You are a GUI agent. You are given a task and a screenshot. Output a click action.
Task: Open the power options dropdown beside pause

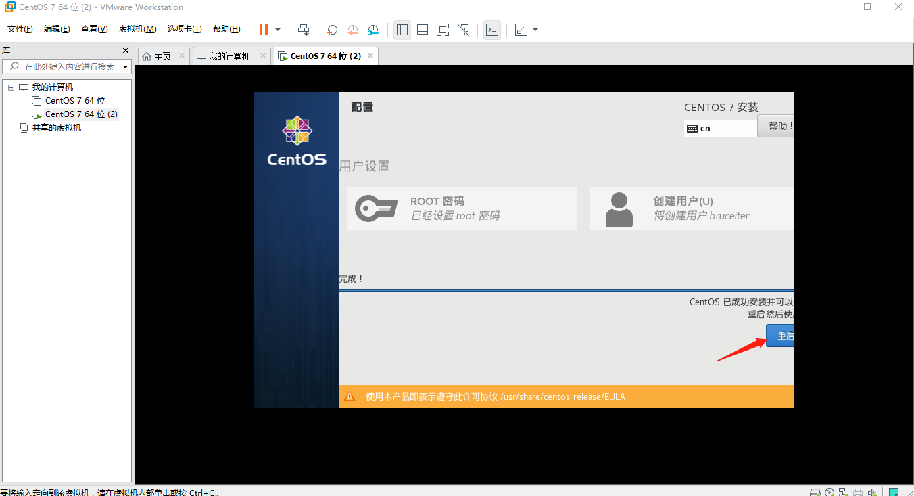(x=278, y=30)
